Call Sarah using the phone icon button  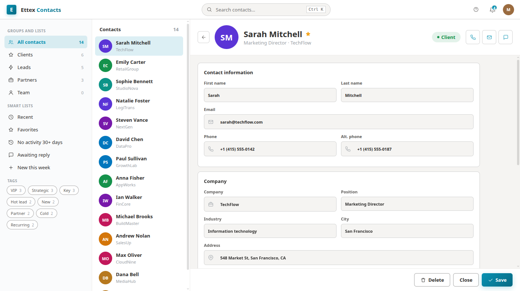(x=473, y=37)
